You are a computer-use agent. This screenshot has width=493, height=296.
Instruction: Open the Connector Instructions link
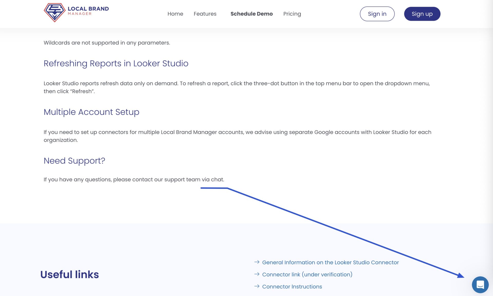(292, 287)
